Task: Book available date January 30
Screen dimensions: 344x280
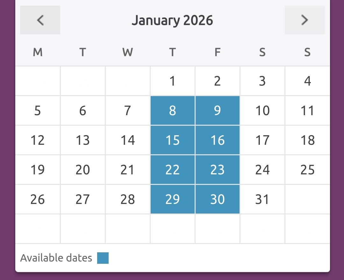Action: coord(217,199)
